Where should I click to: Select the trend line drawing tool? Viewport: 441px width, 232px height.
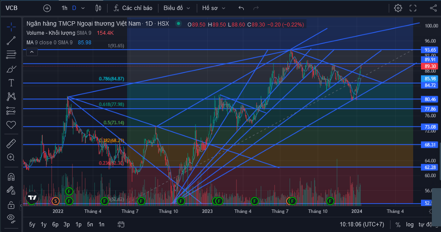tap(11, 41)
